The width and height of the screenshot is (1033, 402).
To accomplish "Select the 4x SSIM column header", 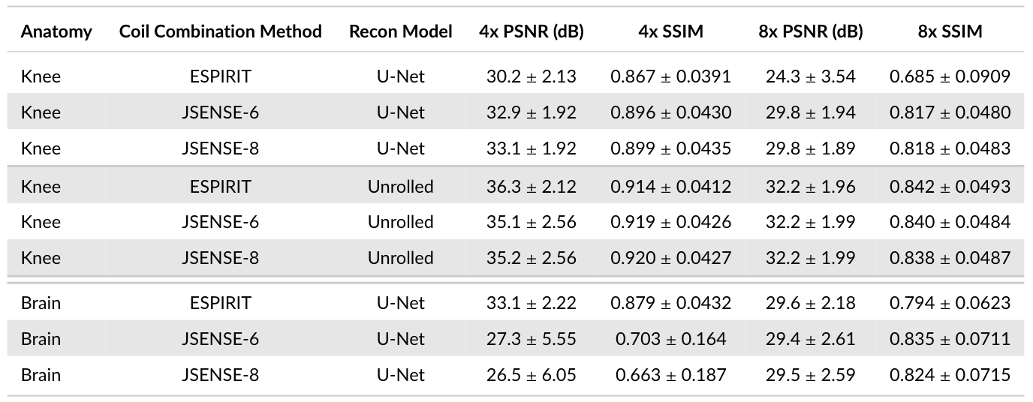I will pos(670,31).
